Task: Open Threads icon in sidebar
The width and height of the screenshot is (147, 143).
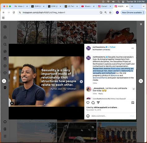Action: coord(5,129)
